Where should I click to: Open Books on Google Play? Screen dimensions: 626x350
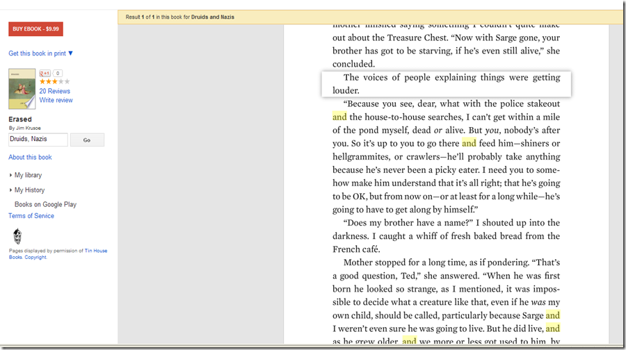point(45,204)
